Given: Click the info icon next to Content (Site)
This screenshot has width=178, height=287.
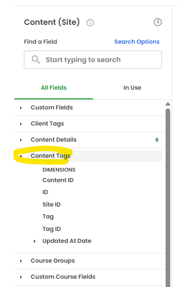Looking at the screenshot, I should tap(90, 23).
